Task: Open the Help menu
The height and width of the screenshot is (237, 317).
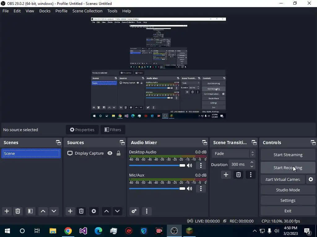Action: (x=127, y=11)
